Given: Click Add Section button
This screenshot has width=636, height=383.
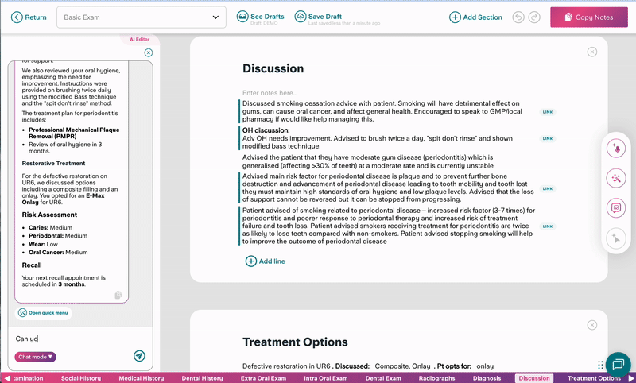Looking at the screenshot, I should [x=475, y=17].
